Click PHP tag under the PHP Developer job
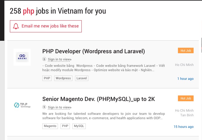Viewport: 202px width, 140px height. [47, 78]
